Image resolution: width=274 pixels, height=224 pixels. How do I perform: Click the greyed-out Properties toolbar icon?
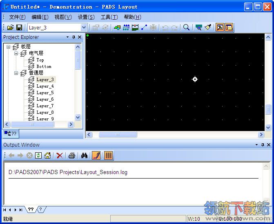[x=96, y=27]
